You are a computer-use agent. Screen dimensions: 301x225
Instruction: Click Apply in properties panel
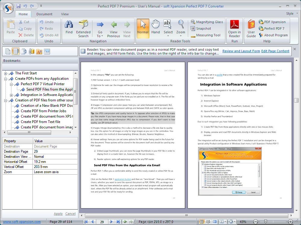pyautogui.click(x=58, y=214)
